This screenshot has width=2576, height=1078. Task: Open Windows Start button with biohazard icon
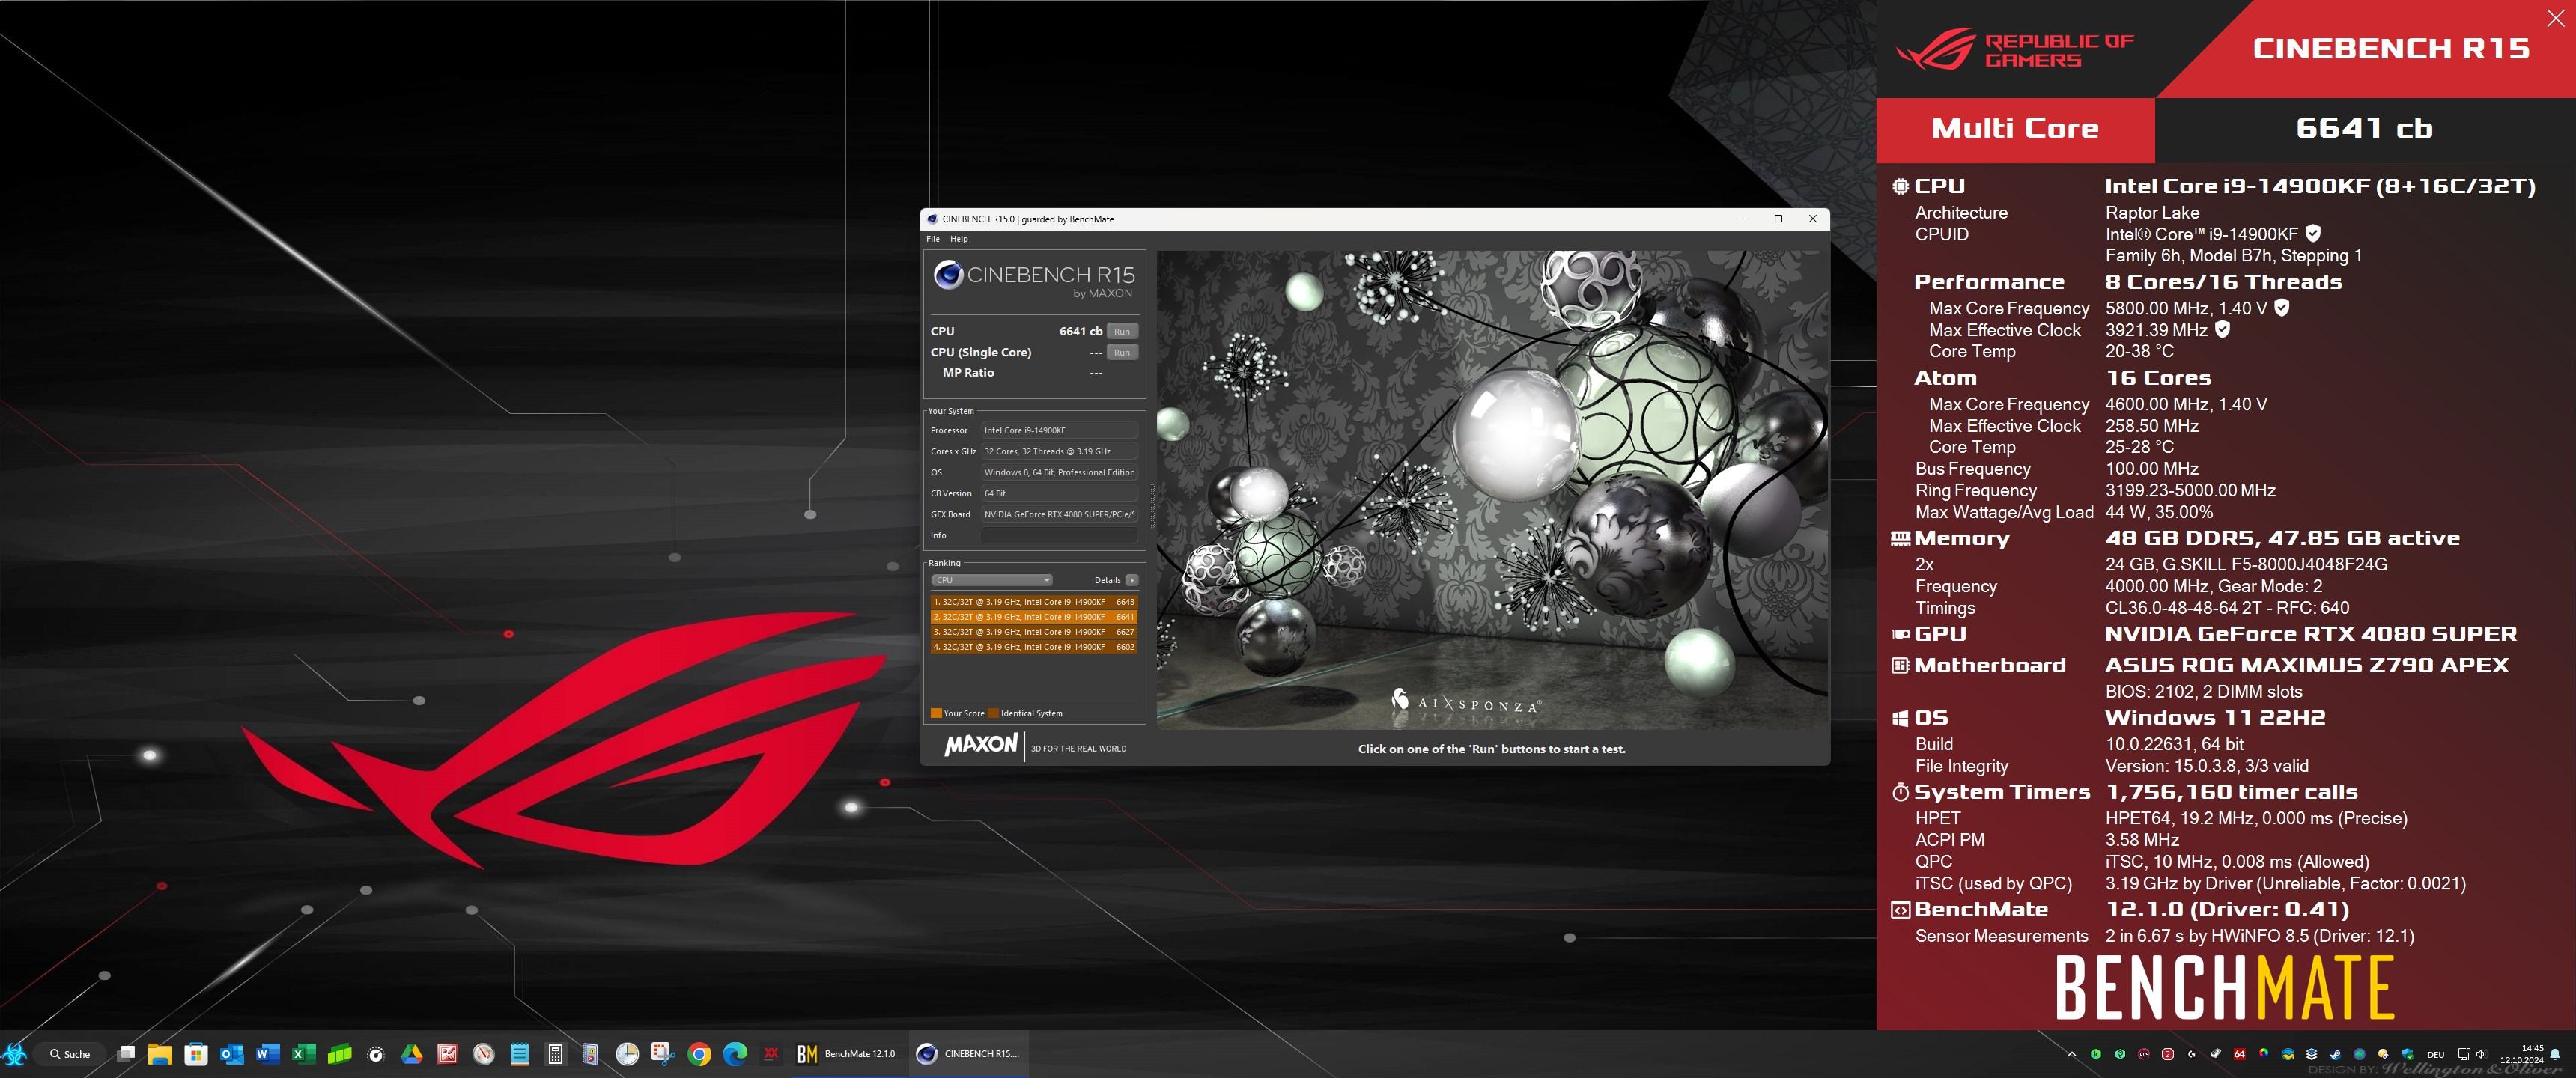click(x=14, y=1053)
